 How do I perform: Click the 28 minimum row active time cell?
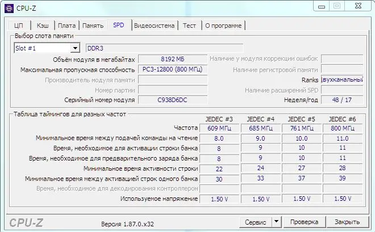(343, 168)
